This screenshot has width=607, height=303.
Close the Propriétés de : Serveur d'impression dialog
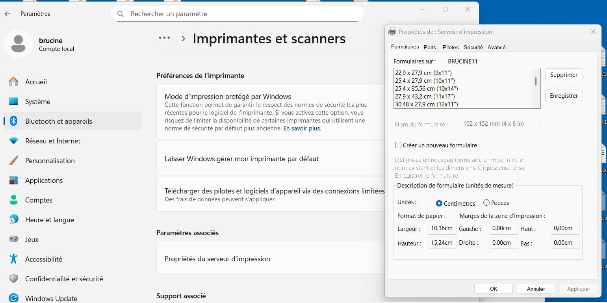pos(593,32)
